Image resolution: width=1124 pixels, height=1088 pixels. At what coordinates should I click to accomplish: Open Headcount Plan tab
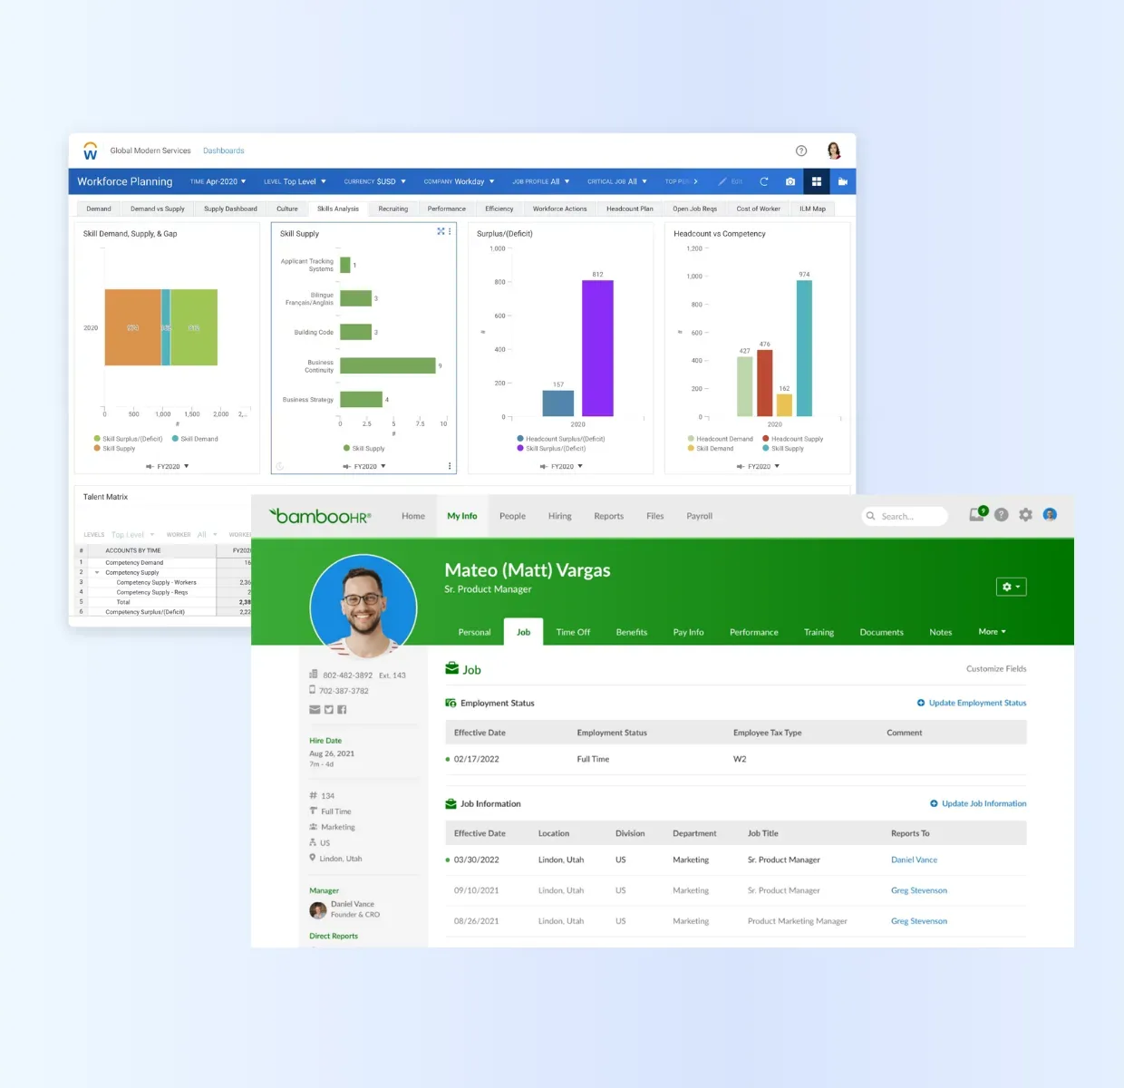[x=630, y=209]
